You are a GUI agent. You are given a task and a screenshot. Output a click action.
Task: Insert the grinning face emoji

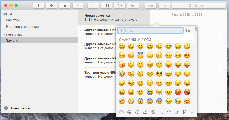click(122, 46)
